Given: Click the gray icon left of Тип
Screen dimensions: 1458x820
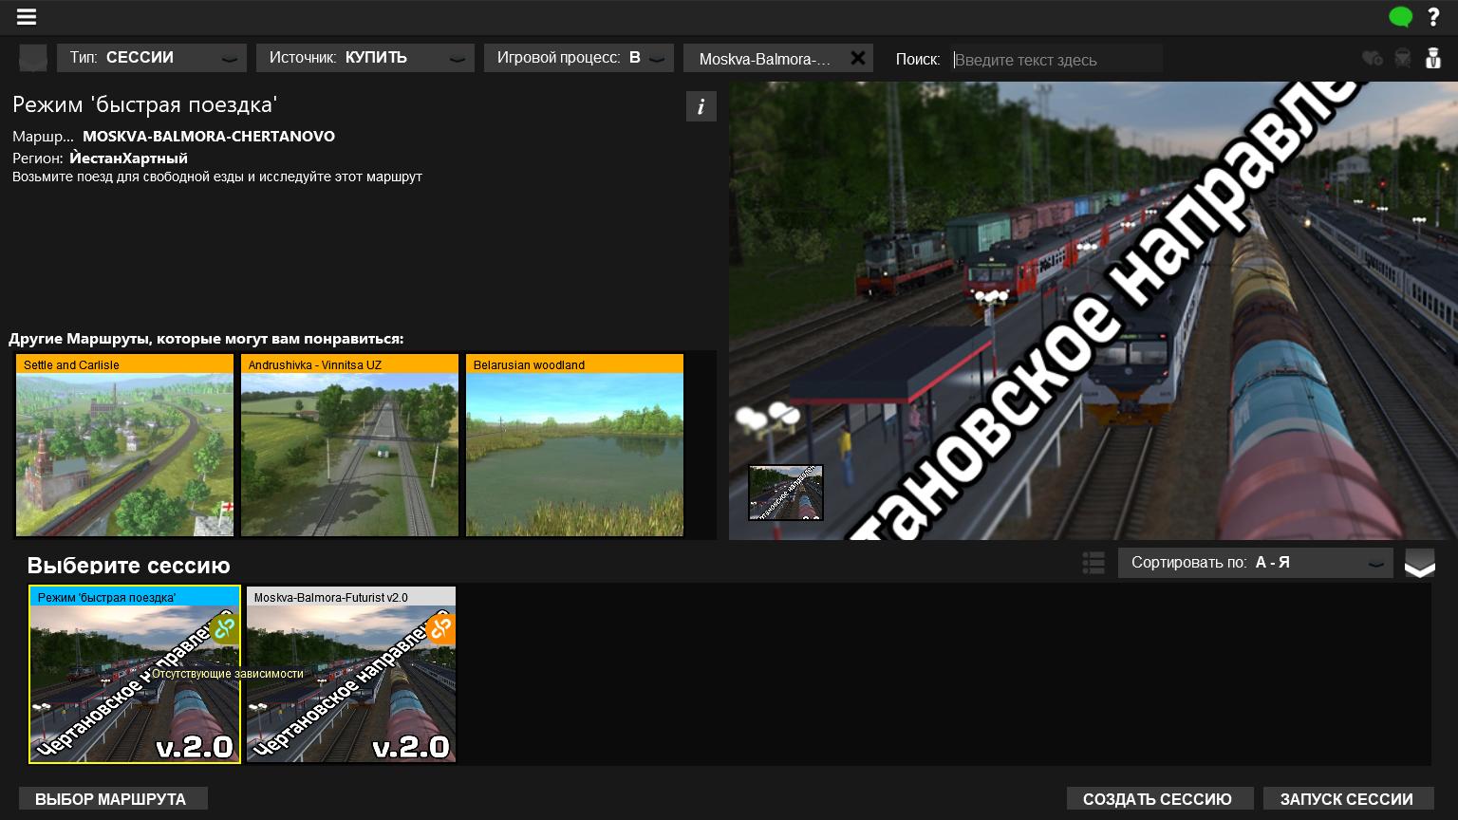Looking at the screenshot, I should point(33,58).
